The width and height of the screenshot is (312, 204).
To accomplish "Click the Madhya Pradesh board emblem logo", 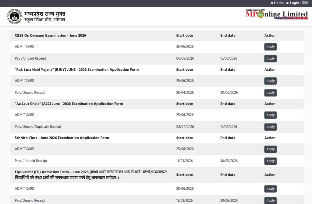I will 15,16.
